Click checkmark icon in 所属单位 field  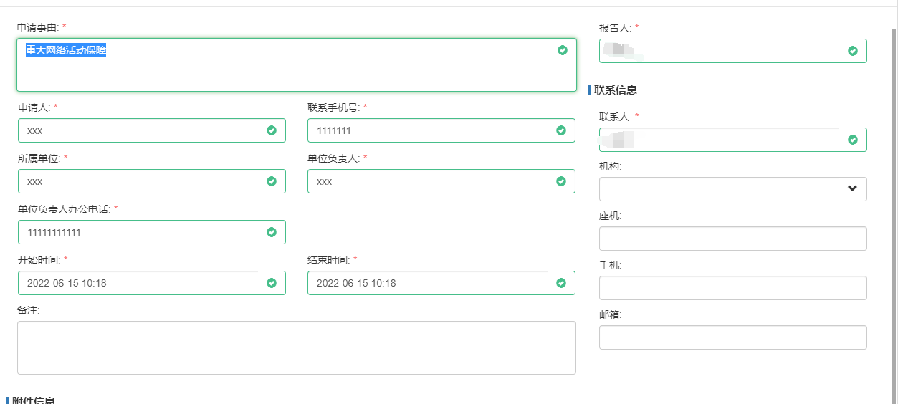pyautogui.click(x=272, y=181)
